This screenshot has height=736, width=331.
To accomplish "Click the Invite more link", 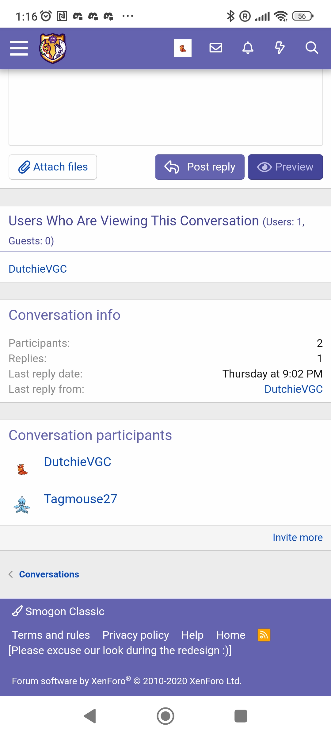I will coord(298,538).
